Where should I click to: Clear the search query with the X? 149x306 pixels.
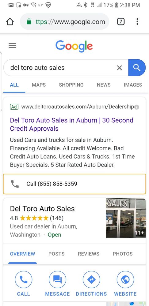119,68
